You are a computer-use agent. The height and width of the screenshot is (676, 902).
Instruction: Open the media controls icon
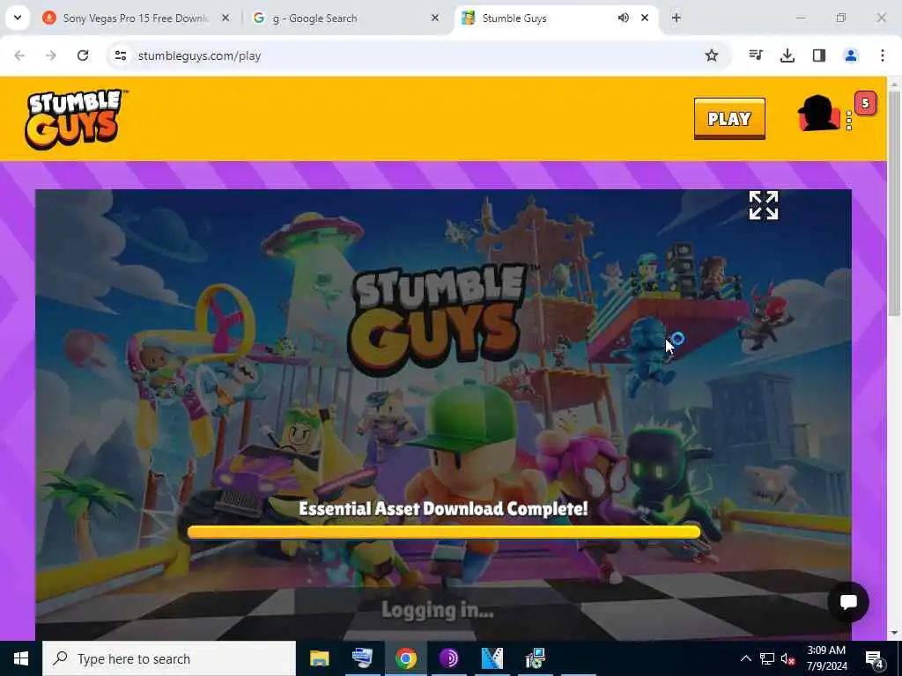coord(756,55)
